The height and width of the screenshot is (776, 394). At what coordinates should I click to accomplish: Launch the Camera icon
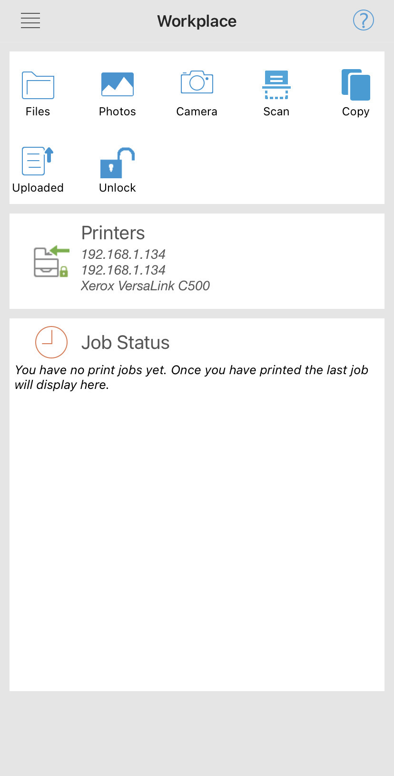197,83
